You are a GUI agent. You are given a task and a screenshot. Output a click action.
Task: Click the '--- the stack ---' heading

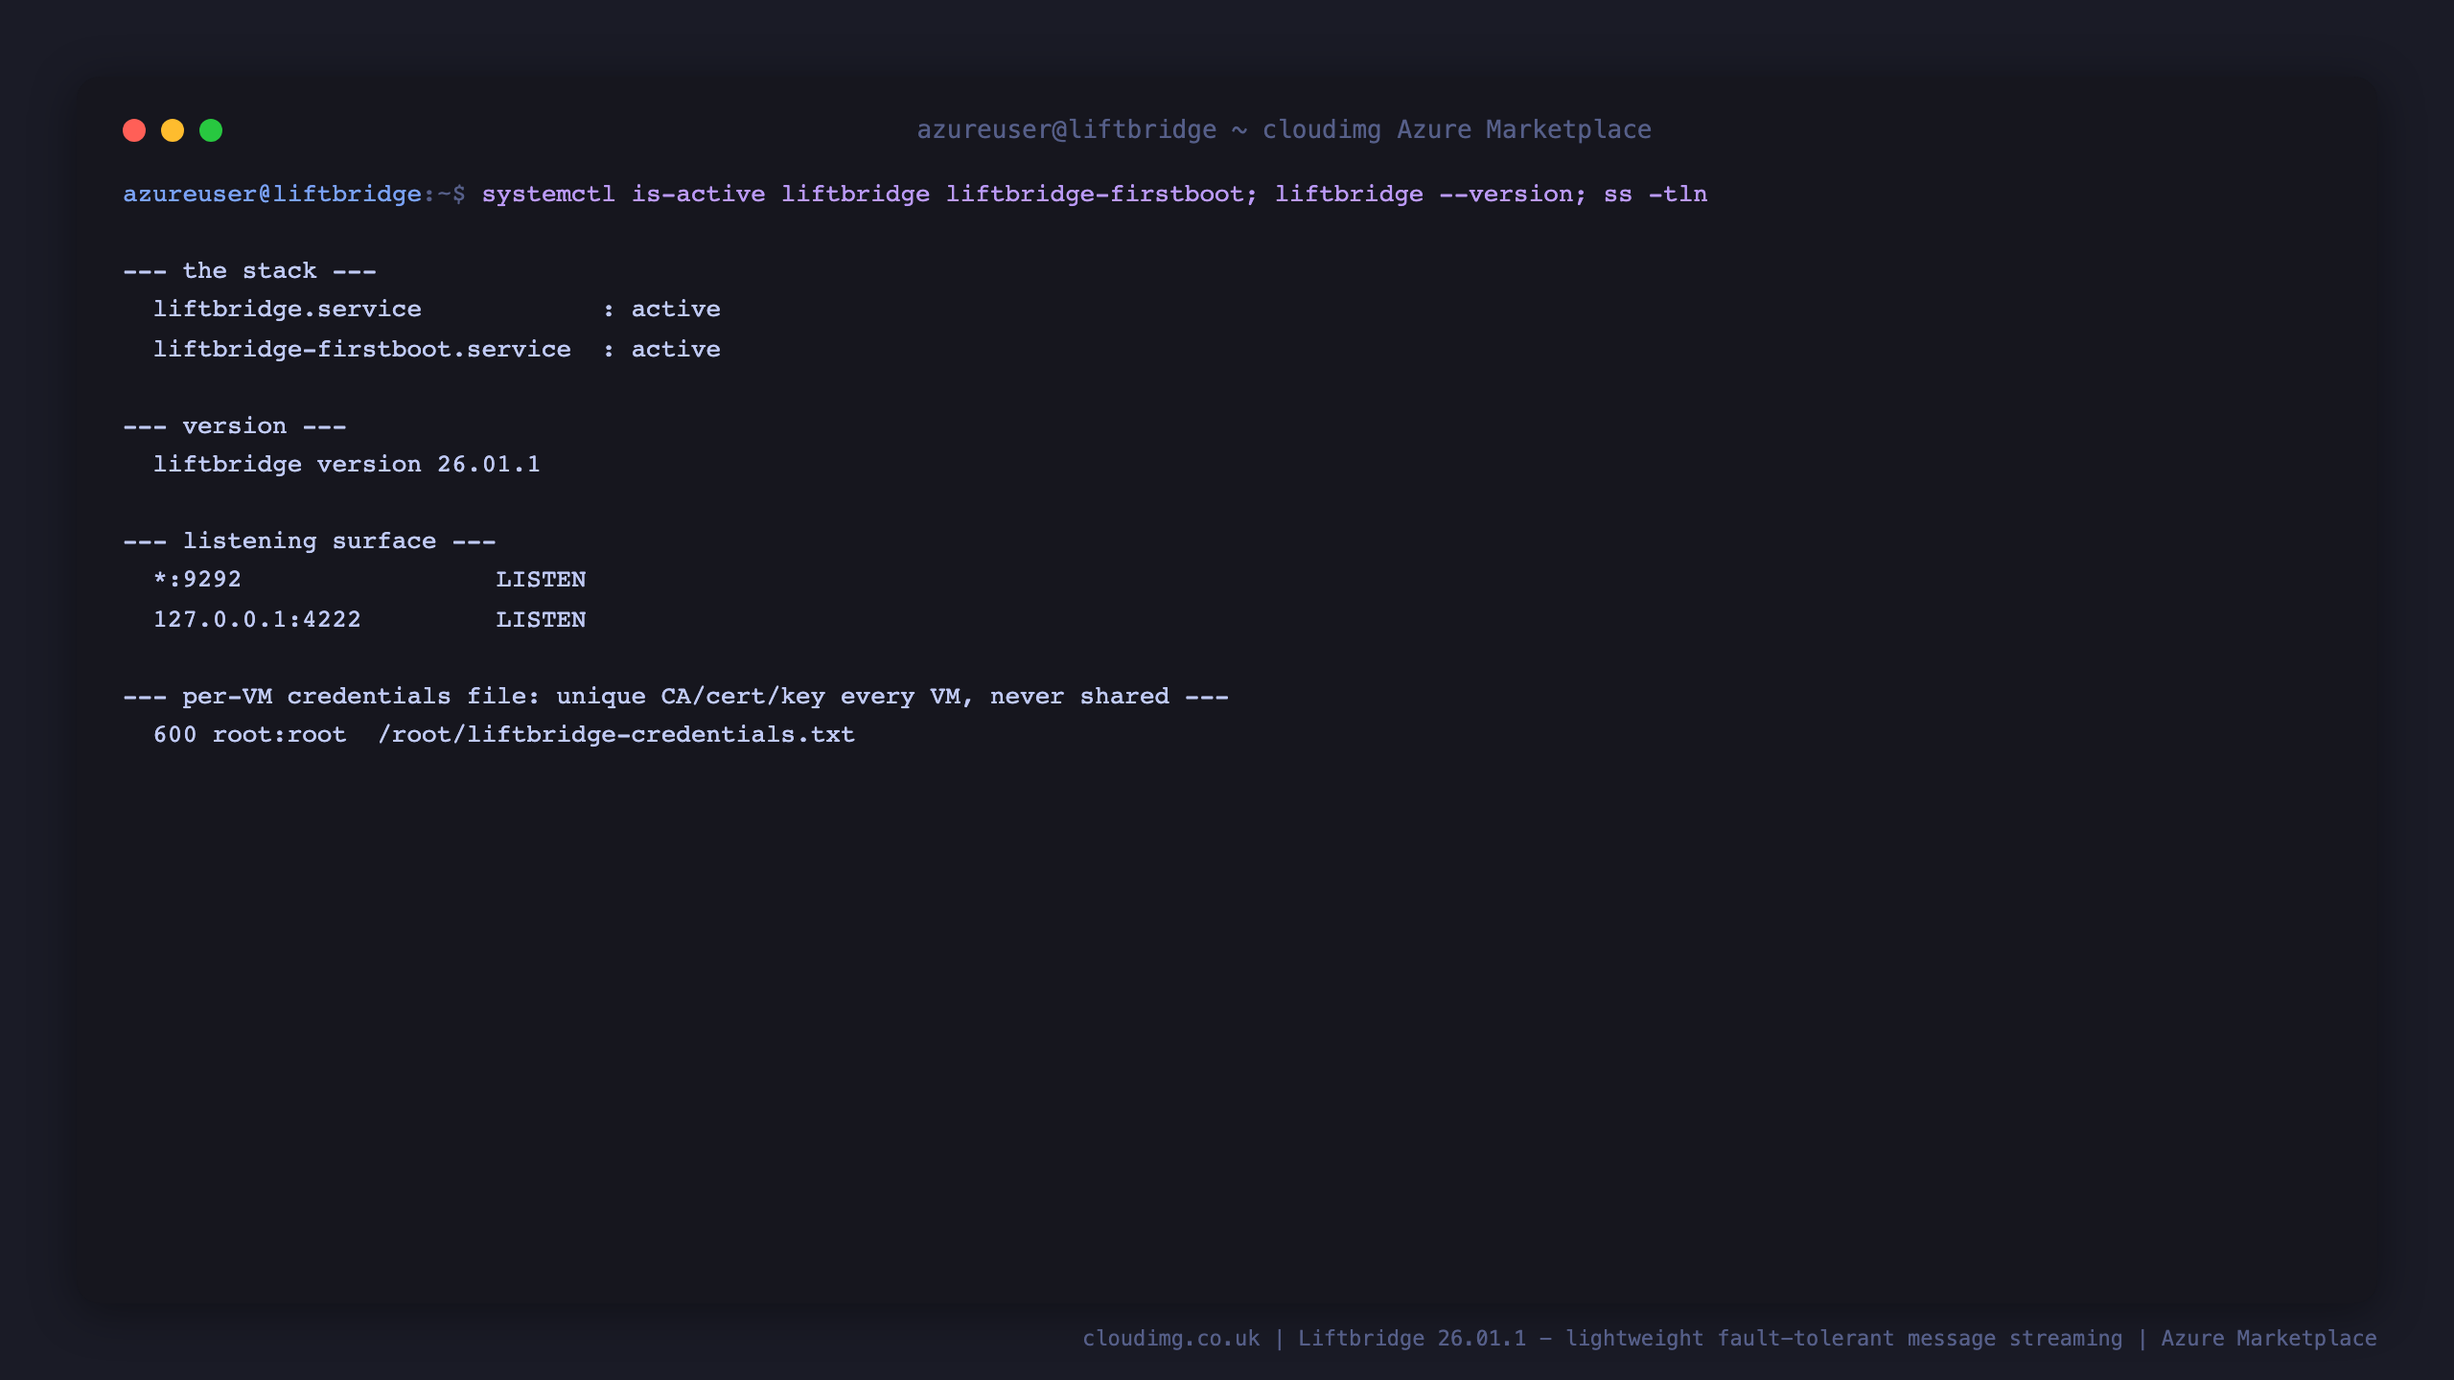pos(249,271)
